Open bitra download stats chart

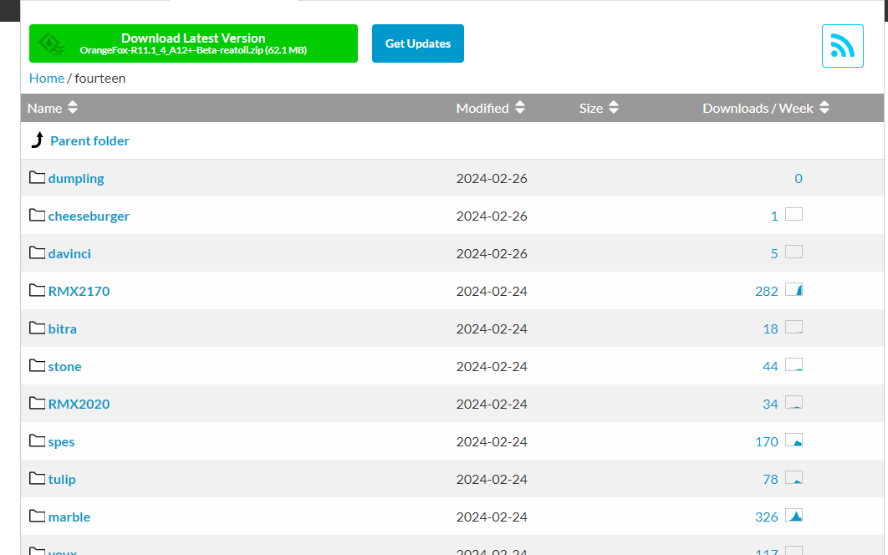point(794,327)
